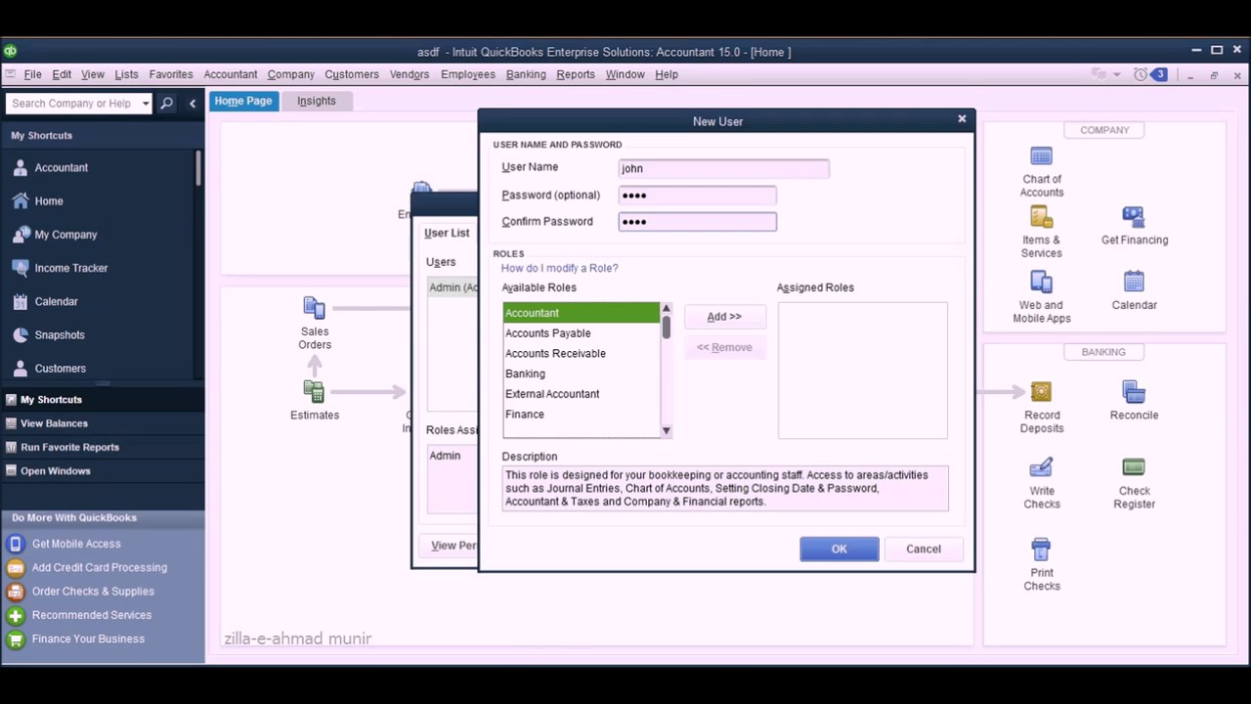Open reminders clock icon in menu bar
The height and width of the screenshot is (704, 1251).
point(1140,74)
